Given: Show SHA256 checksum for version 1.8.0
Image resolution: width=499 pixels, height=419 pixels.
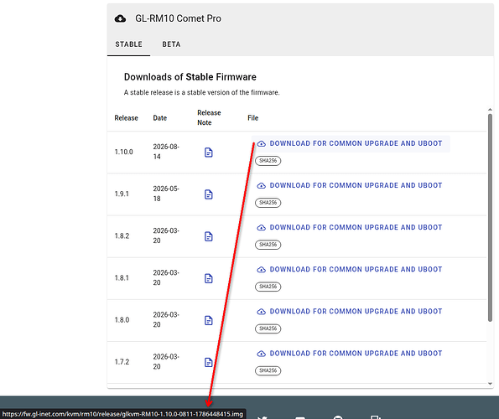Looking at the screenshot, I should point(268,328).
